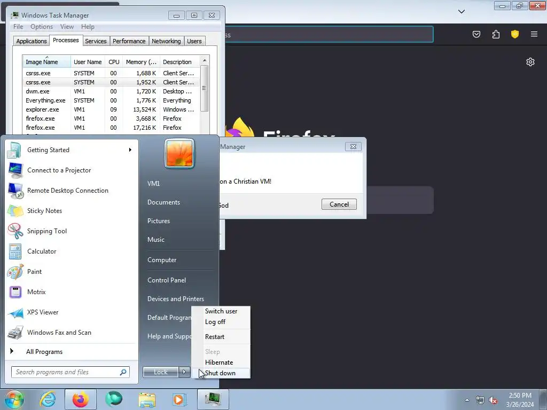The image size is (547, 410).
Task: Click the Start orb button
Action: click(14, 399)
